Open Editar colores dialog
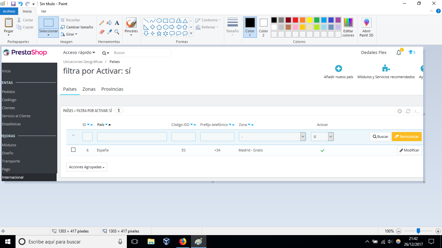The width and height of the screenshot is (442, 248). click(348, 27)
